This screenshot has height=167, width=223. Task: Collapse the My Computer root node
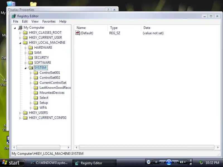(15, 28)
